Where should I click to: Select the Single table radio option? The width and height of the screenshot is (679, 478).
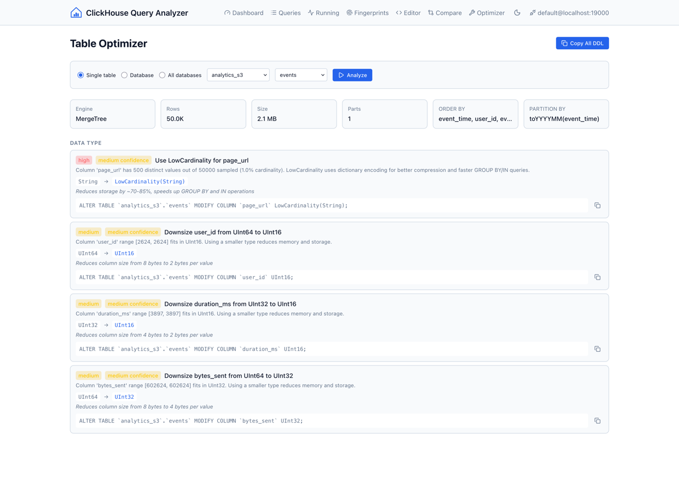[x=81, y=75]
